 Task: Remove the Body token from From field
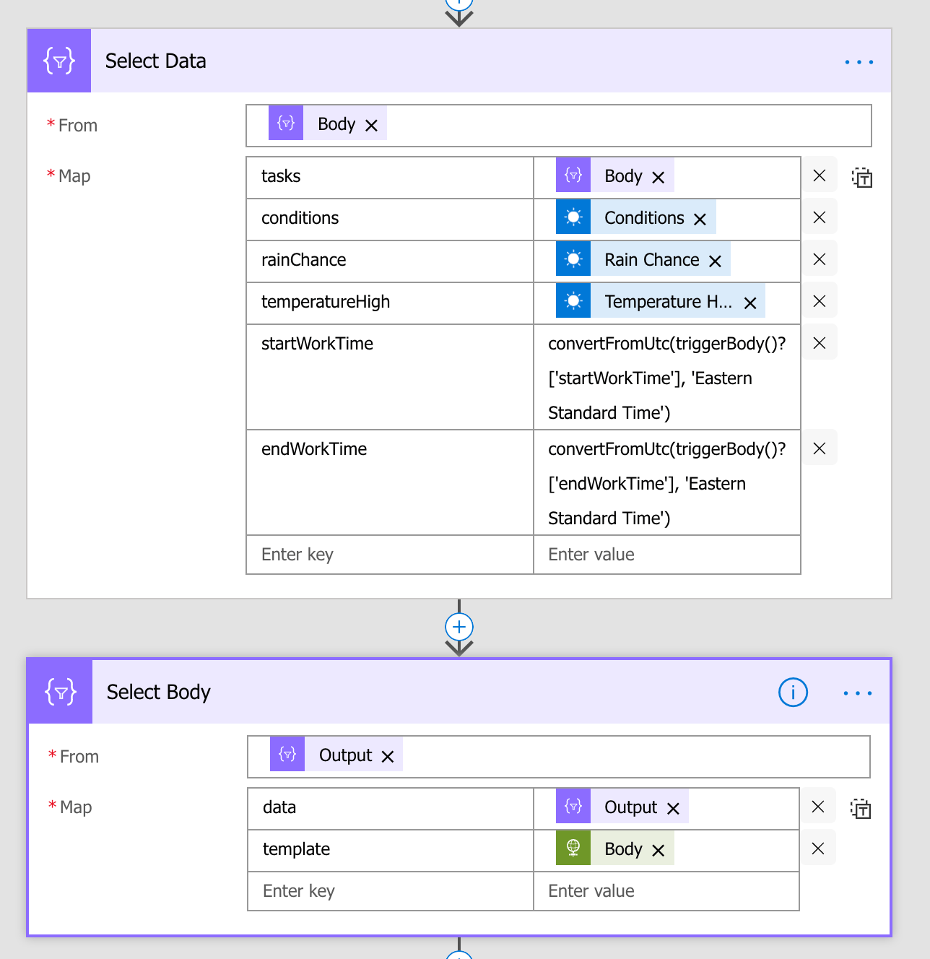pos(371,124)
